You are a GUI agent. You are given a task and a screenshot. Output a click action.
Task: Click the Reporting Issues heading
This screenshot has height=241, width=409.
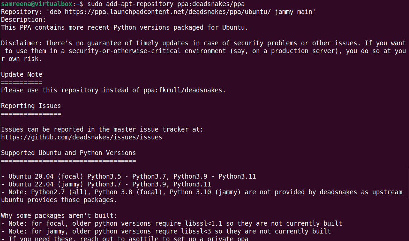31,106
